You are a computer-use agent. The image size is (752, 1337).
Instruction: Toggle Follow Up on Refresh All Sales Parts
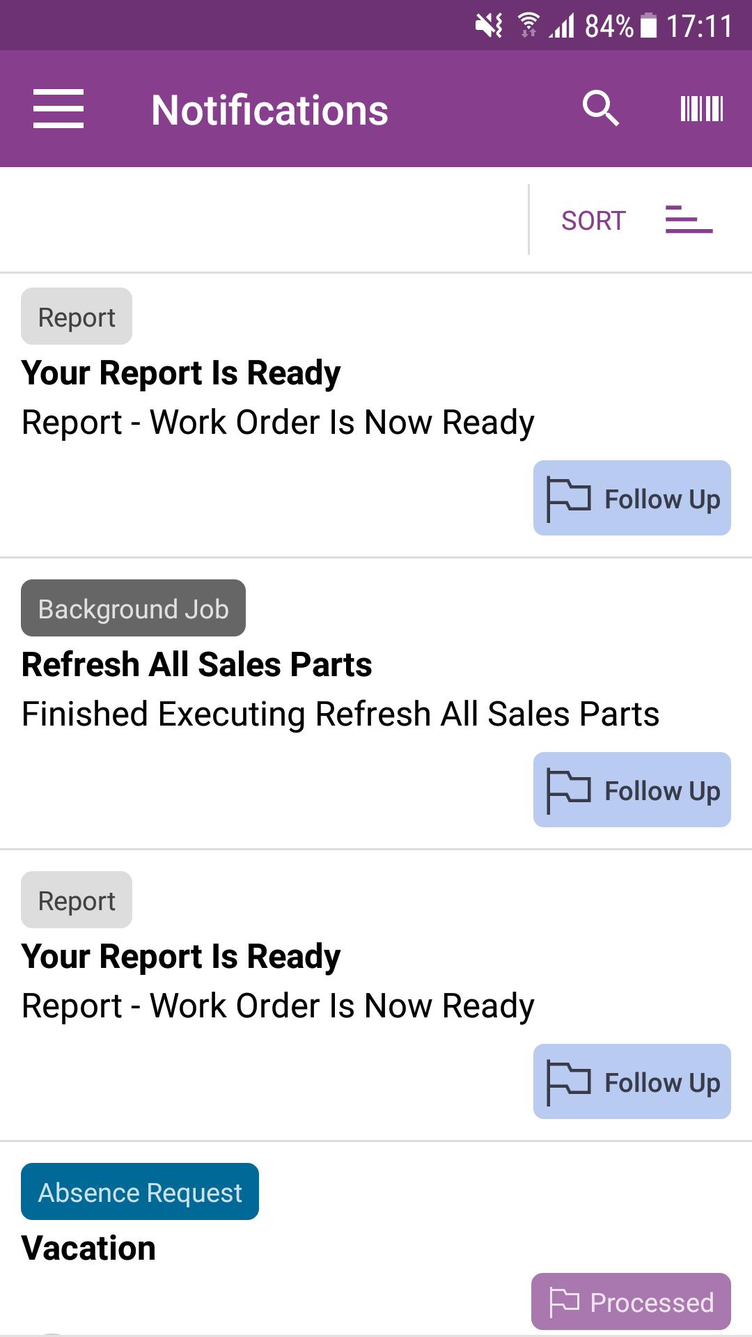(632, 790)
